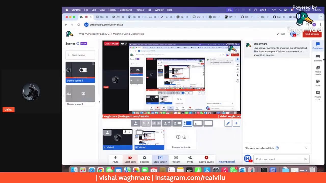Click StreamYard example comment in Comments panel
Screen dimensions: 326x183
point(276,49)
